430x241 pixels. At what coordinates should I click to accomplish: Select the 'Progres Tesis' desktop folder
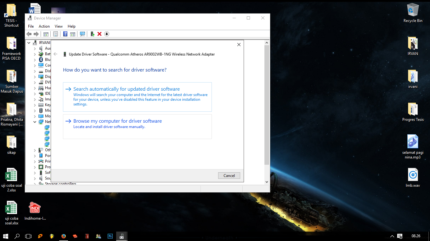coord(413,112)
